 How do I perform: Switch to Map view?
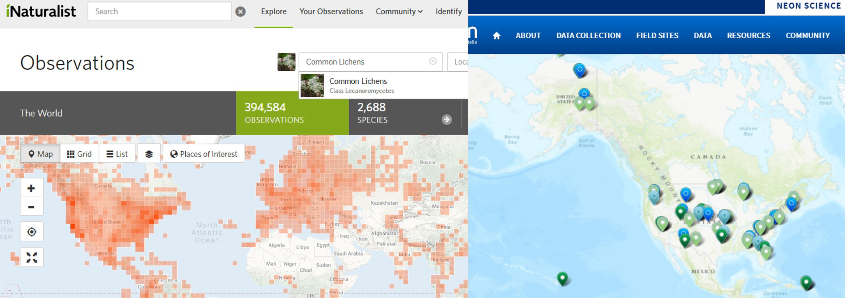click(40, 154)
